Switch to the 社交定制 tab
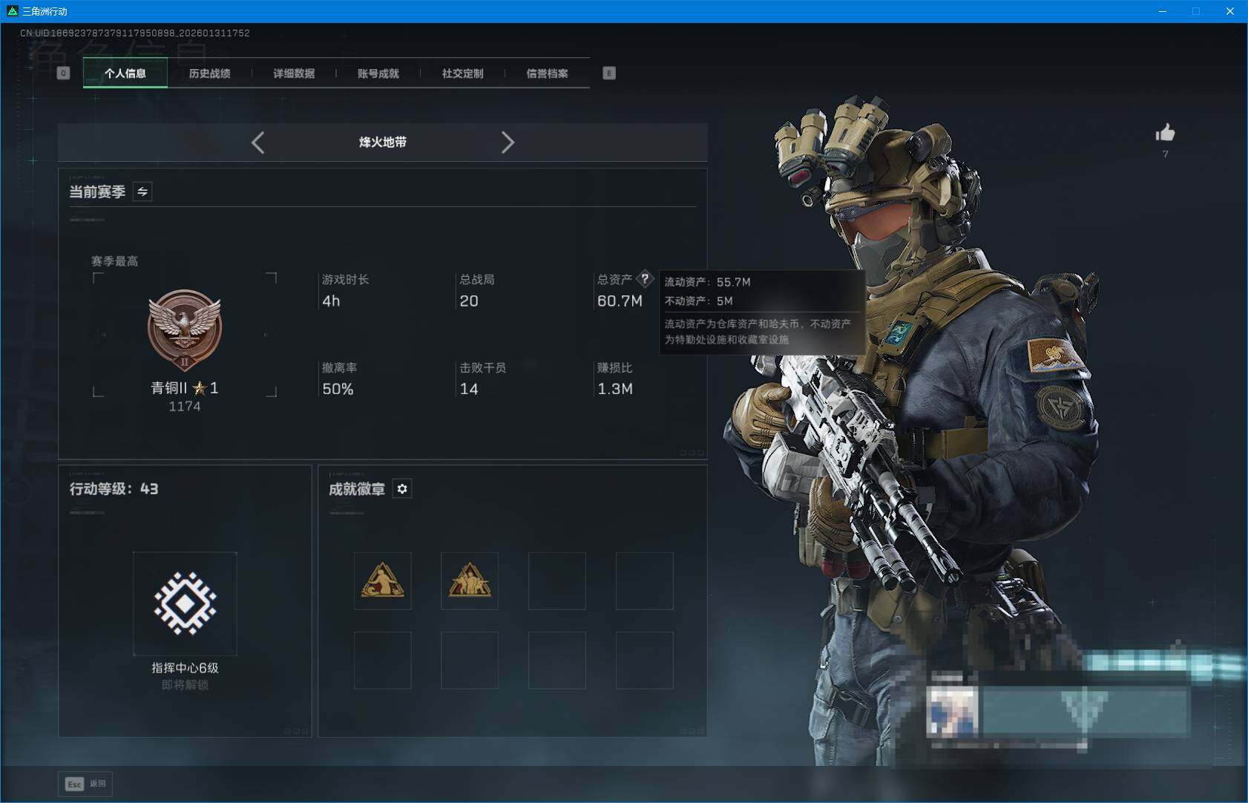The width and height of the screenshot is (1248, 803). (x=462, y=73)
